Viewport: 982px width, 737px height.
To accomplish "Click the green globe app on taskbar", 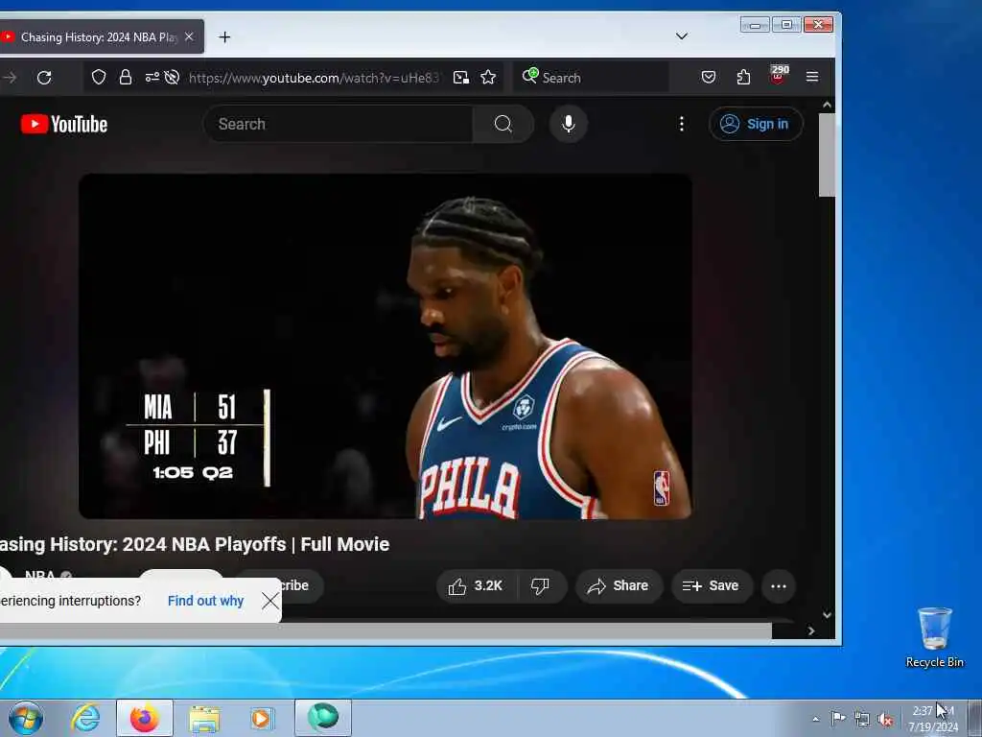I will point(323,718).
